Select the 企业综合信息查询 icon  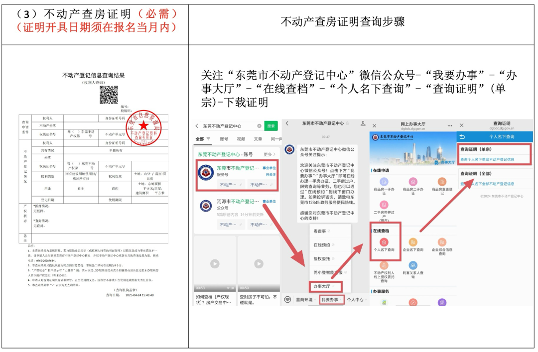coord(442,242)
